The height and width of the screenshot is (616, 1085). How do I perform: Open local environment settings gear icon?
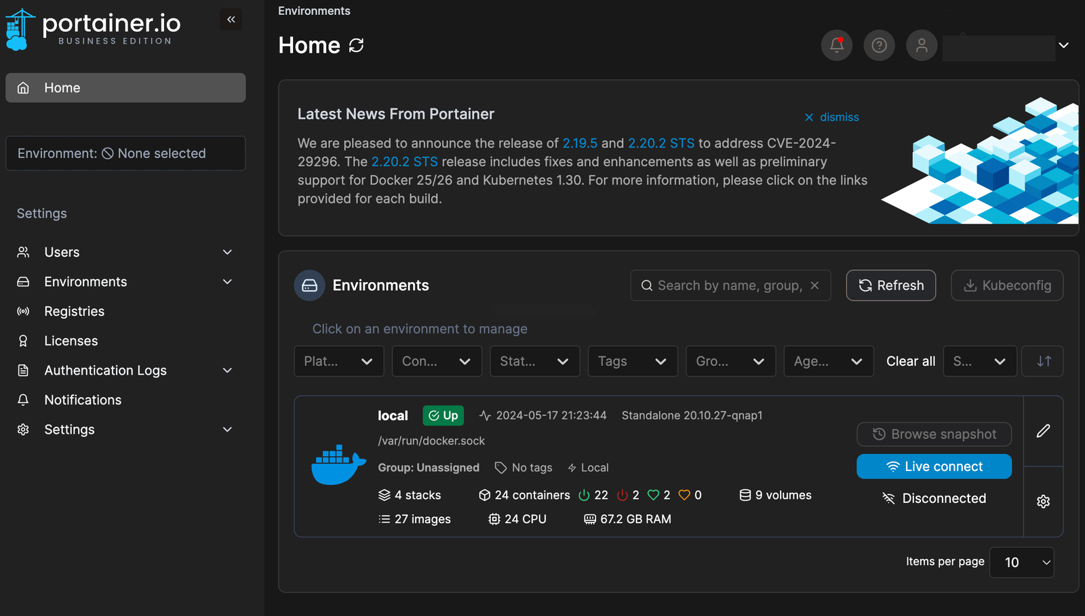click(x=1043, y=501)
